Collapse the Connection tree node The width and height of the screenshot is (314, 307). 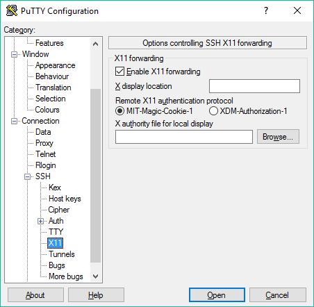[x=15, y=121]
